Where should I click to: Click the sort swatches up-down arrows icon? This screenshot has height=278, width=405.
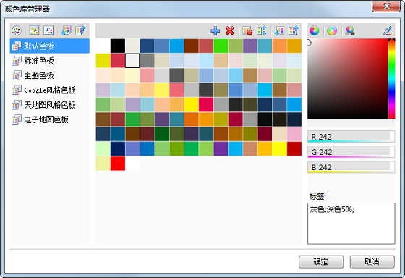262,31
